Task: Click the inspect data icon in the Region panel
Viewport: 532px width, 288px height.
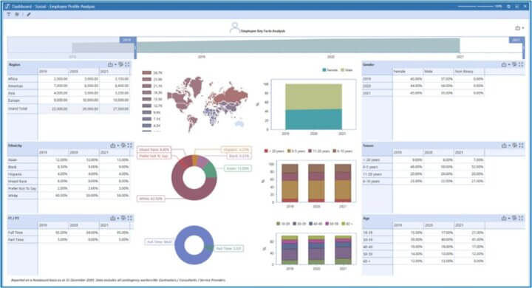Action: pos(120,64)
